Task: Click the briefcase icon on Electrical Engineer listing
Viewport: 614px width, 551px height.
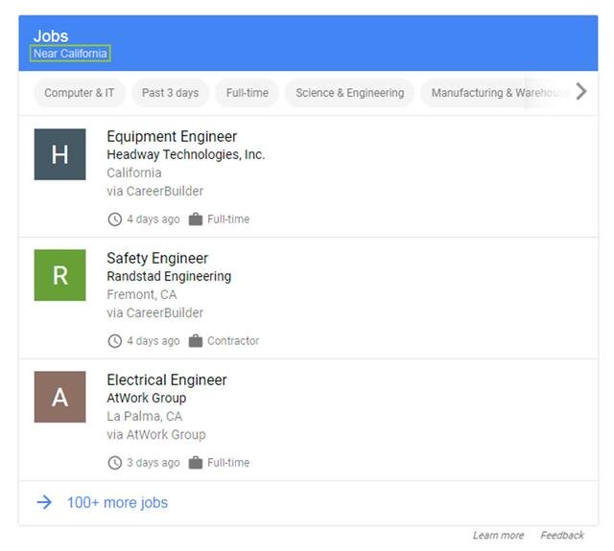Action: (x=196, y=463)
